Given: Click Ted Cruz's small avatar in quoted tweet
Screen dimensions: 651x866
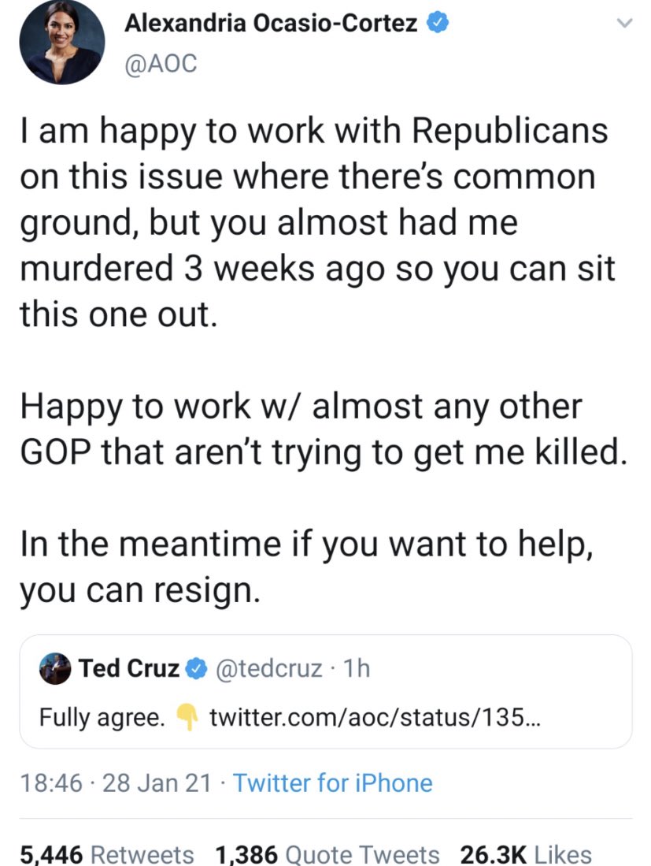Looking at the screenshot, I should coord(55,668).
